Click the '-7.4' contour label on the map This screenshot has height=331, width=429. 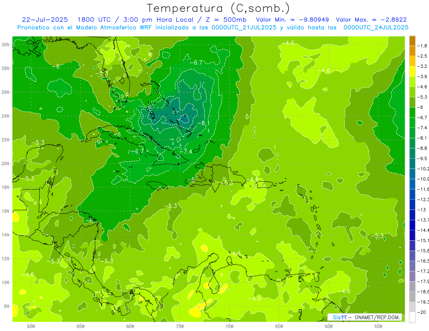[x=186, y=151]
